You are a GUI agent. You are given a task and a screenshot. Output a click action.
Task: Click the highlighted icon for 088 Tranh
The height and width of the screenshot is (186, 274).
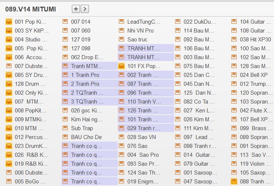234,182
